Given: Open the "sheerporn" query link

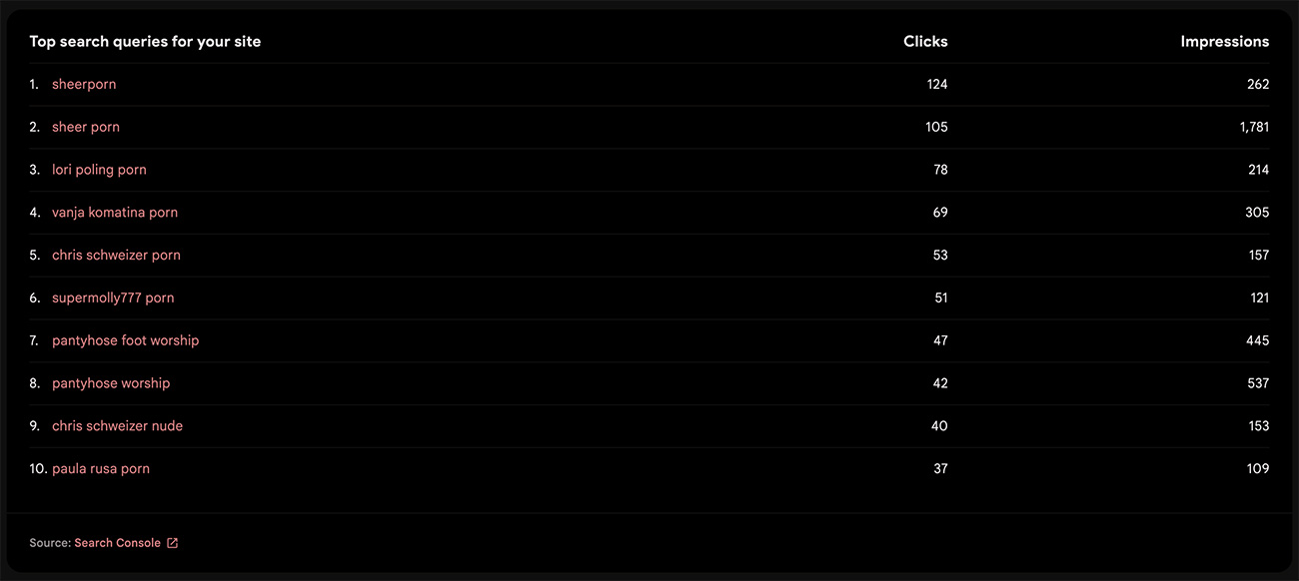Looking at the screenshot, I should pyautogui.click(x=84, y=85).
